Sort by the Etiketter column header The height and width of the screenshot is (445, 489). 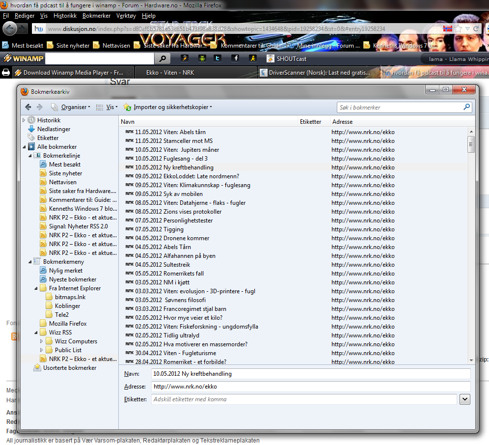coord(314,122)
